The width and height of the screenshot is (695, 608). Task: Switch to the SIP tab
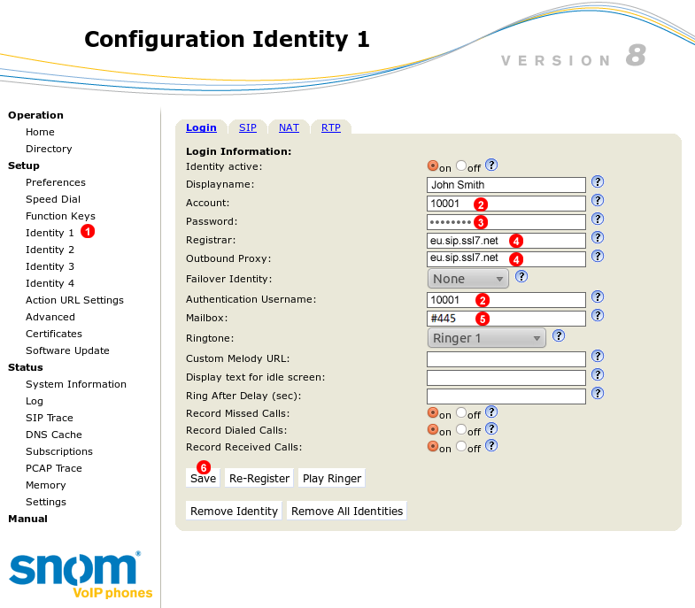[x=248, y=127]
